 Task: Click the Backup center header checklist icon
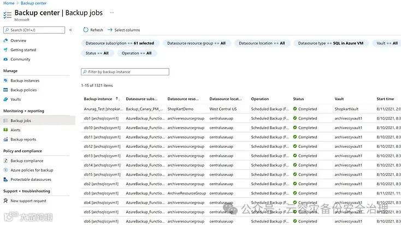8,15
